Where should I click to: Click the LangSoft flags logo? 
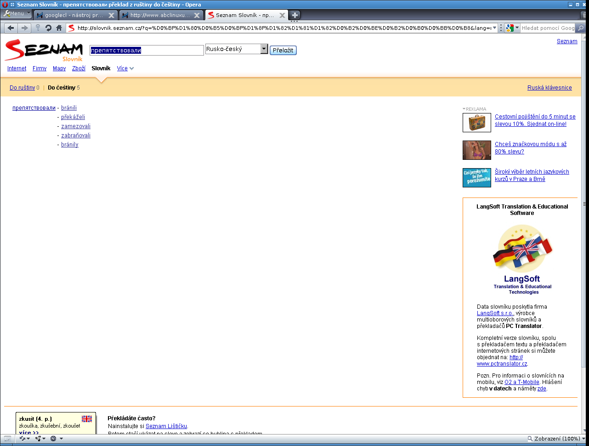click(x=522, y=260)
